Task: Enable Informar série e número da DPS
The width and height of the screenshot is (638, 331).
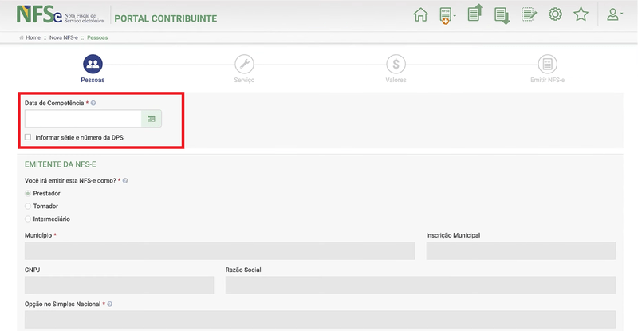Action: click(x=29, y=137)
